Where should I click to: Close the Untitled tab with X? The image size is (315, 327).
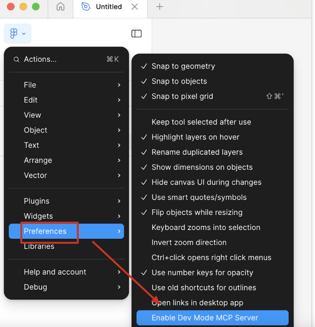click(x=135, y=7)
